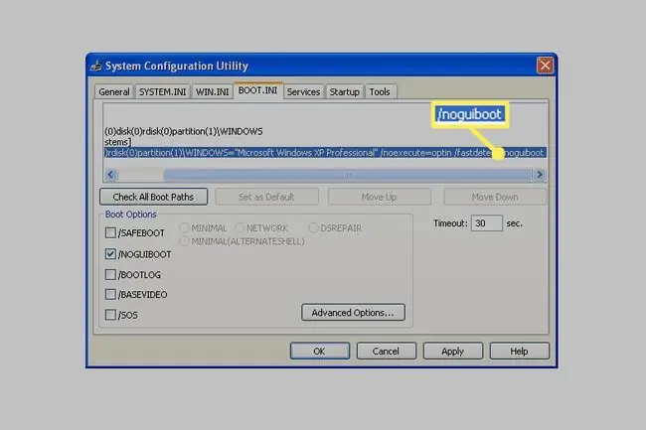Viewport: 646px width, 430px height.
Task: Check the /SOS boot option
Action: coord(110,315)
